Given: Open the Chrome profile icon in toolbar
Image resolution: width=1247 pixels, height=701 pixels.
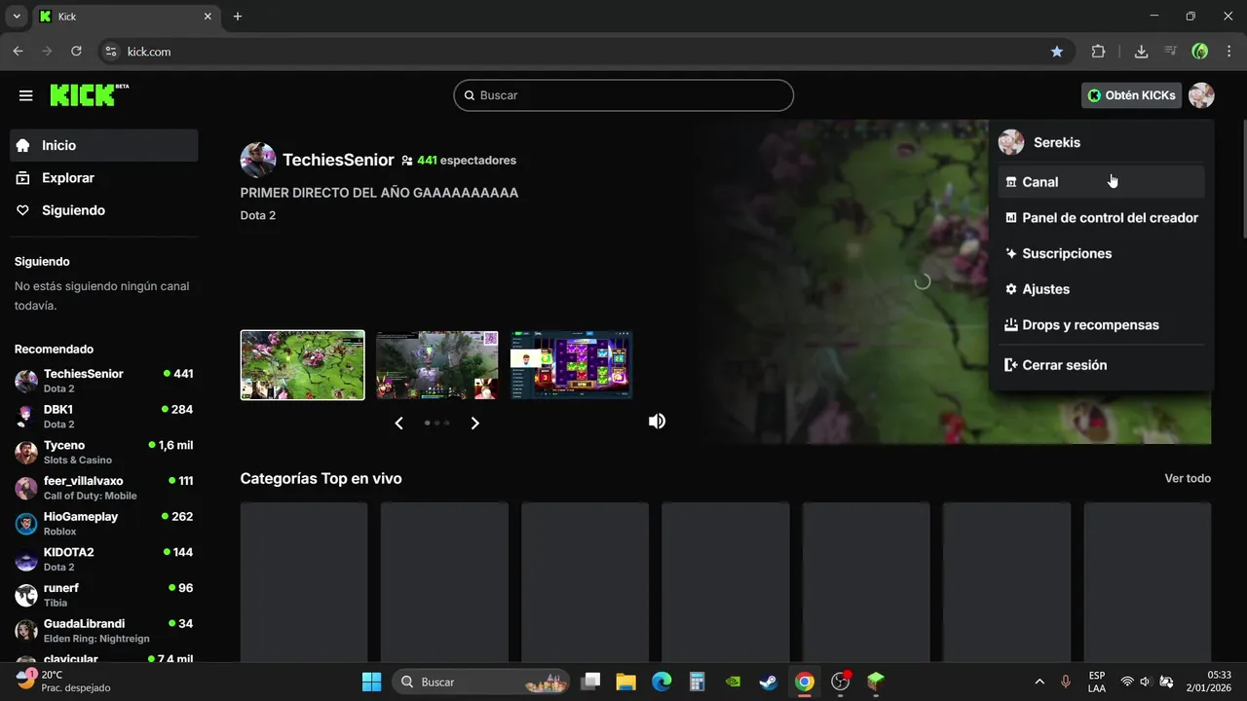Looking at the screenshot, I should coord(1200,52).
